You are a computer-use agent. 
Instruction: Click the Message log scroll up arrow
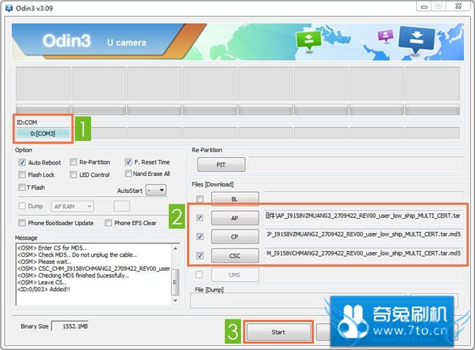(175, 249)
